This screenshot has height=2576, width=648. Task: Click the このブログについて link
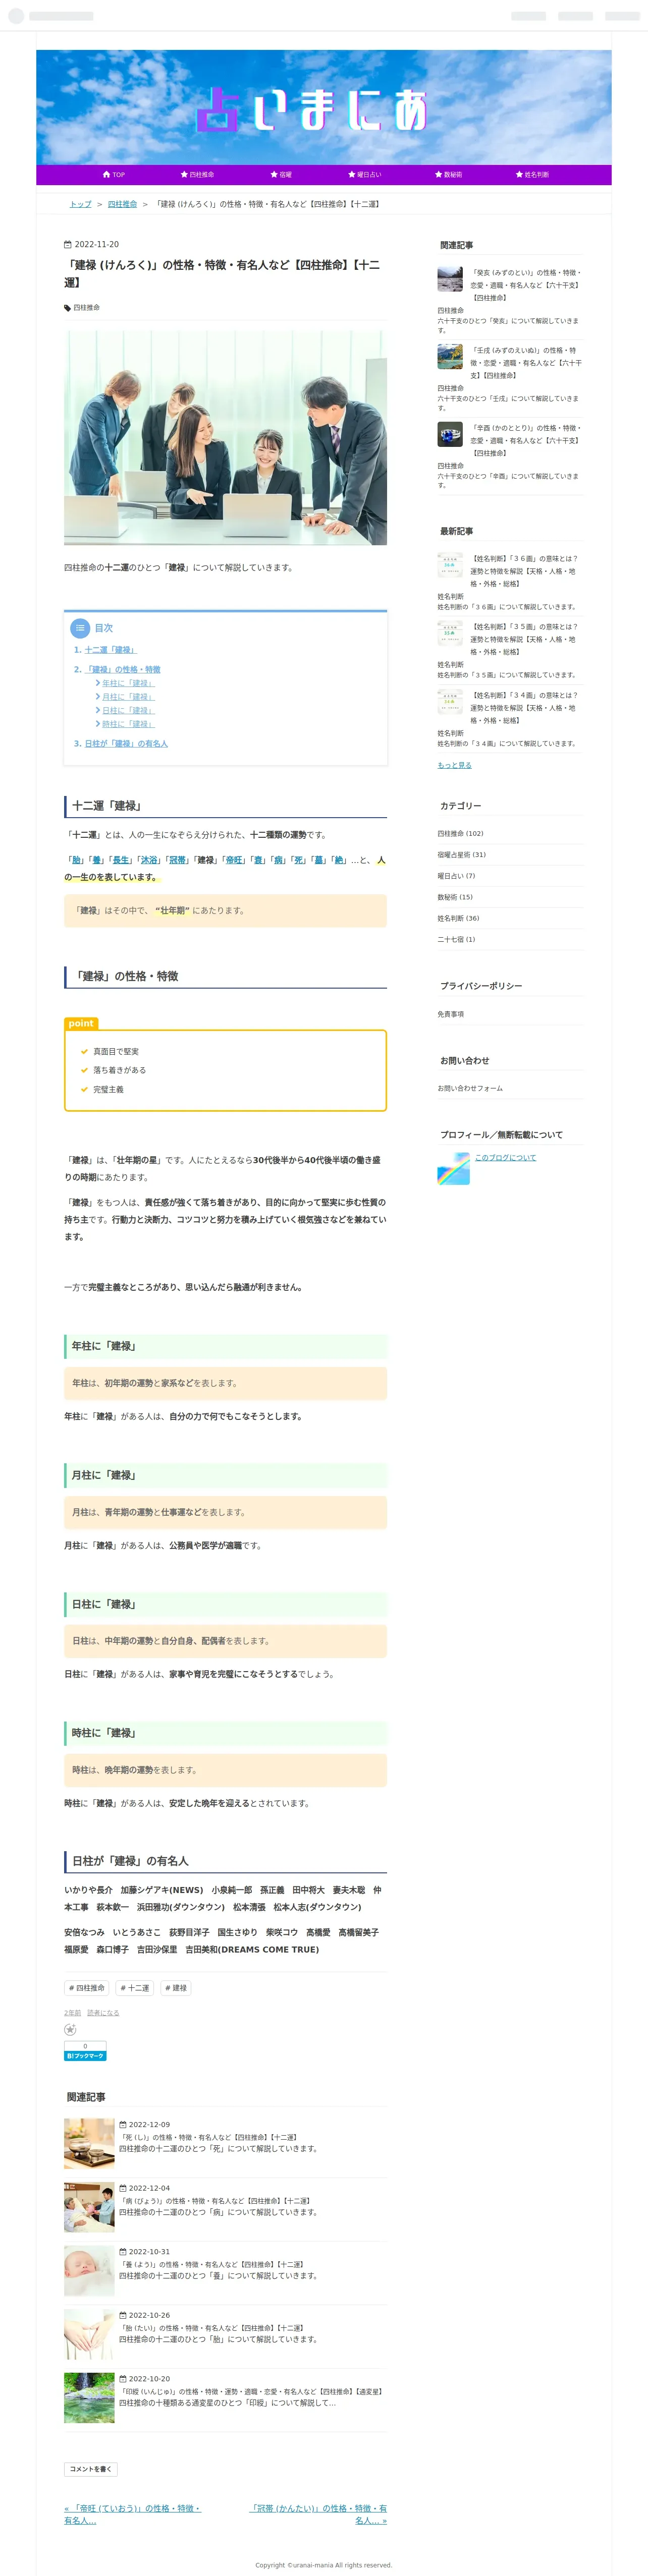coord(505,1158)
